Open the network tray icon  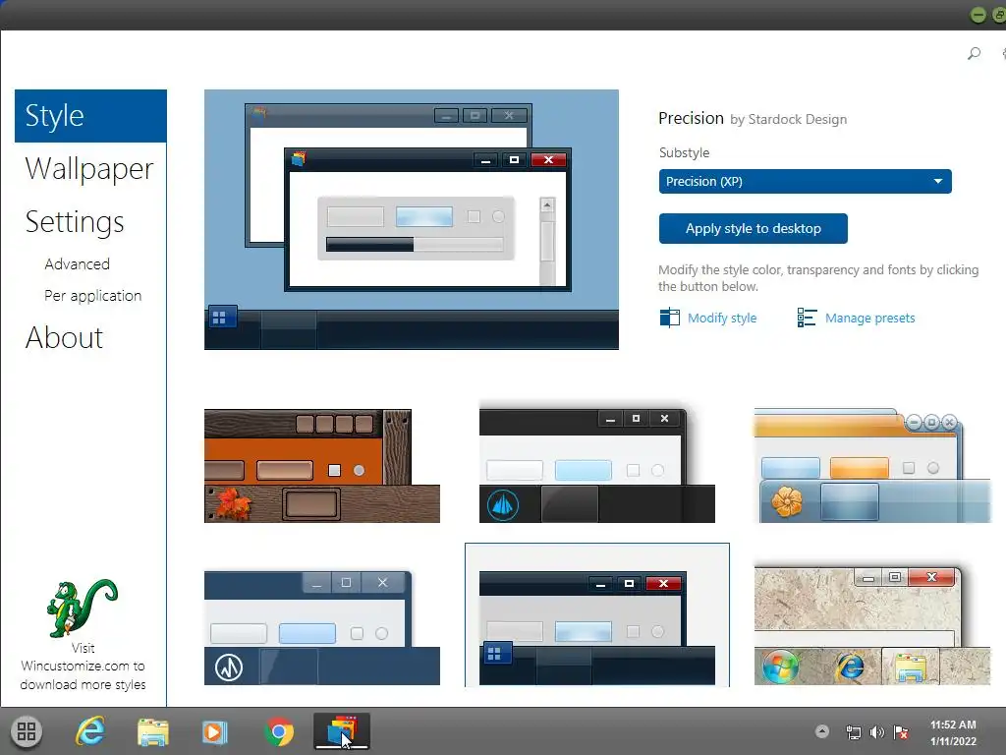(x=854, y=732)
